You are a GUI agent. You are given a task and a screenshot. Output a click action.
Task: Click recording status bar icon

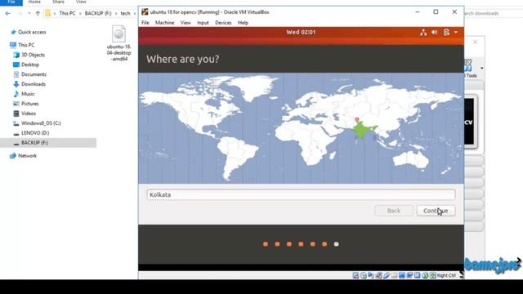[x=409, y=275]
